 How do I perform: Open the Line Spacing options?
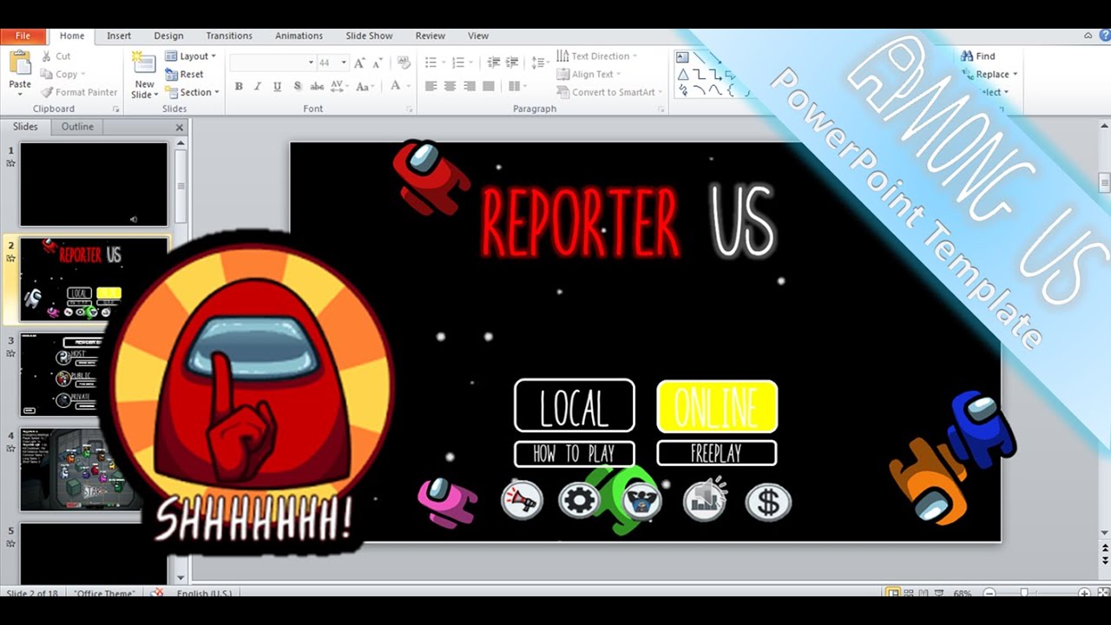coord(540,62)
